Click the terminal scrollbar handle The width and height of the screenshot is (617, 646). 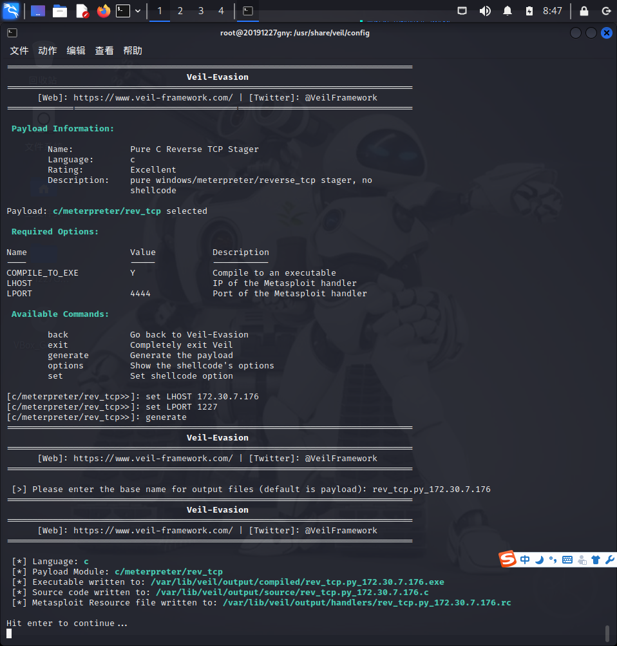[607, 633]
